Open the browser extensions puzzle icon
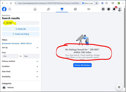The width and height of the screenshot is (126, 92). pyautogui.click(x=107, y=3)
